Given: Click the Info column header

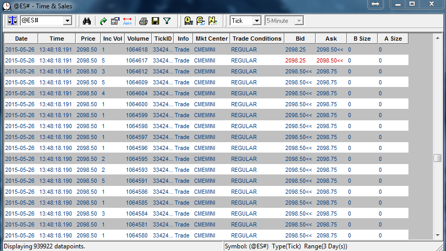Looking at the screenshot, I should [x=183, y=39].
